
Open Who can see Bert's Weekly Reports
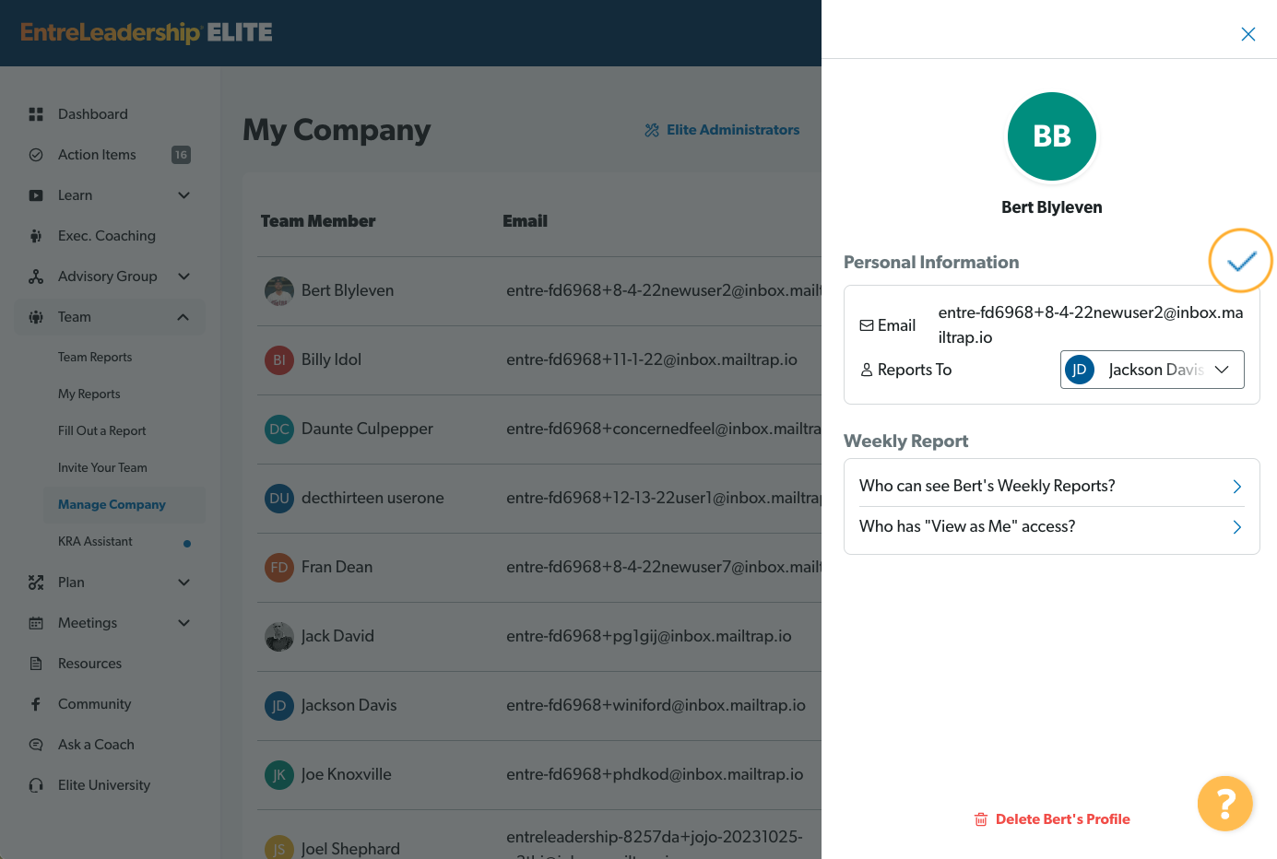pos(1051,486)
